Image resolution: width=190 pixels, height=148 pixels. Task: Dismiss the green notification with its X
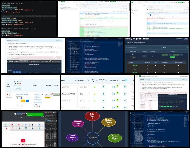click(43, 114)
